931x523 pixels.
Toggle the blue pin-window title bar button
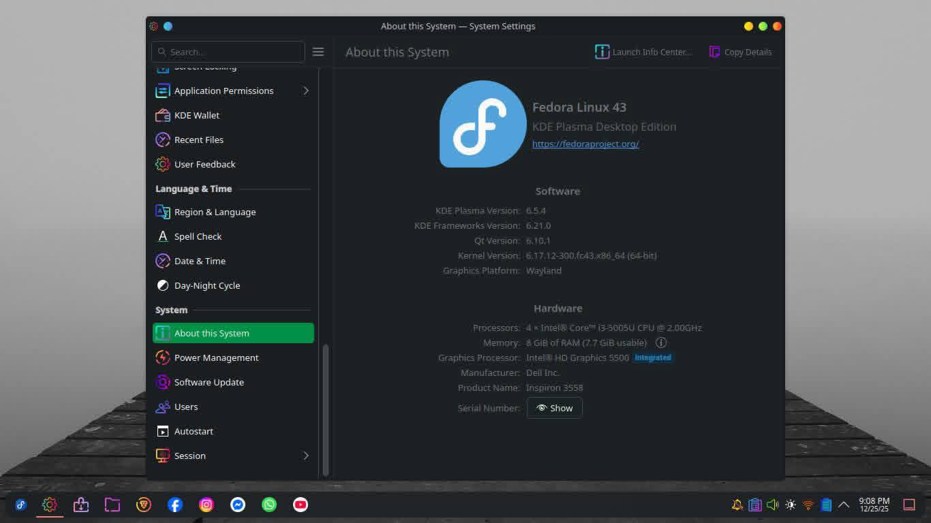click(168, 26)
